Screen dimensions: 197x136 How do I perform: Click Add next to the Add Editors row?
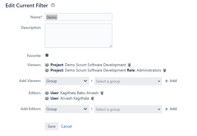click(x=171, y=109)
